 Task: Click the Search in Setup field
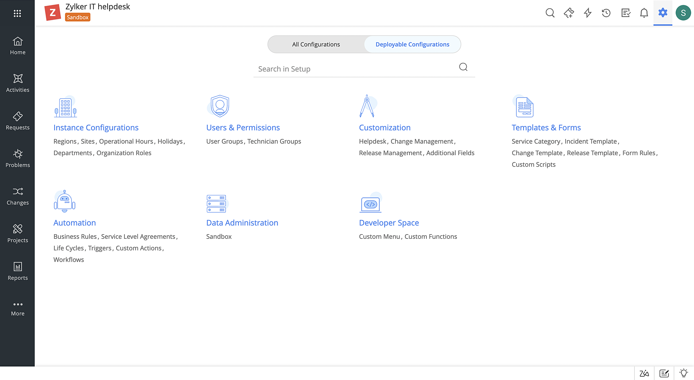pos(357,69)
